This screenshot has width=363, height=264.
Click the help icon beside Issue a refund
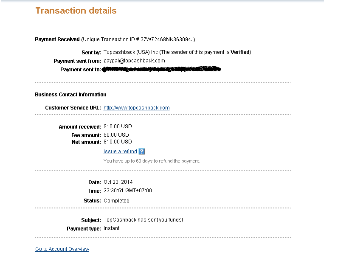coord(142,152)
